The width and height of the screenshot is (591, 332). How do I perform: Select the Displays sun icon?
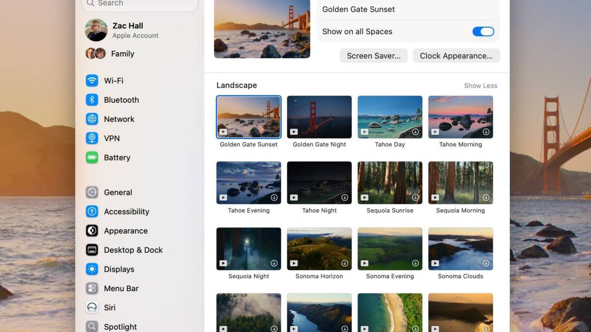click(92, 269)
